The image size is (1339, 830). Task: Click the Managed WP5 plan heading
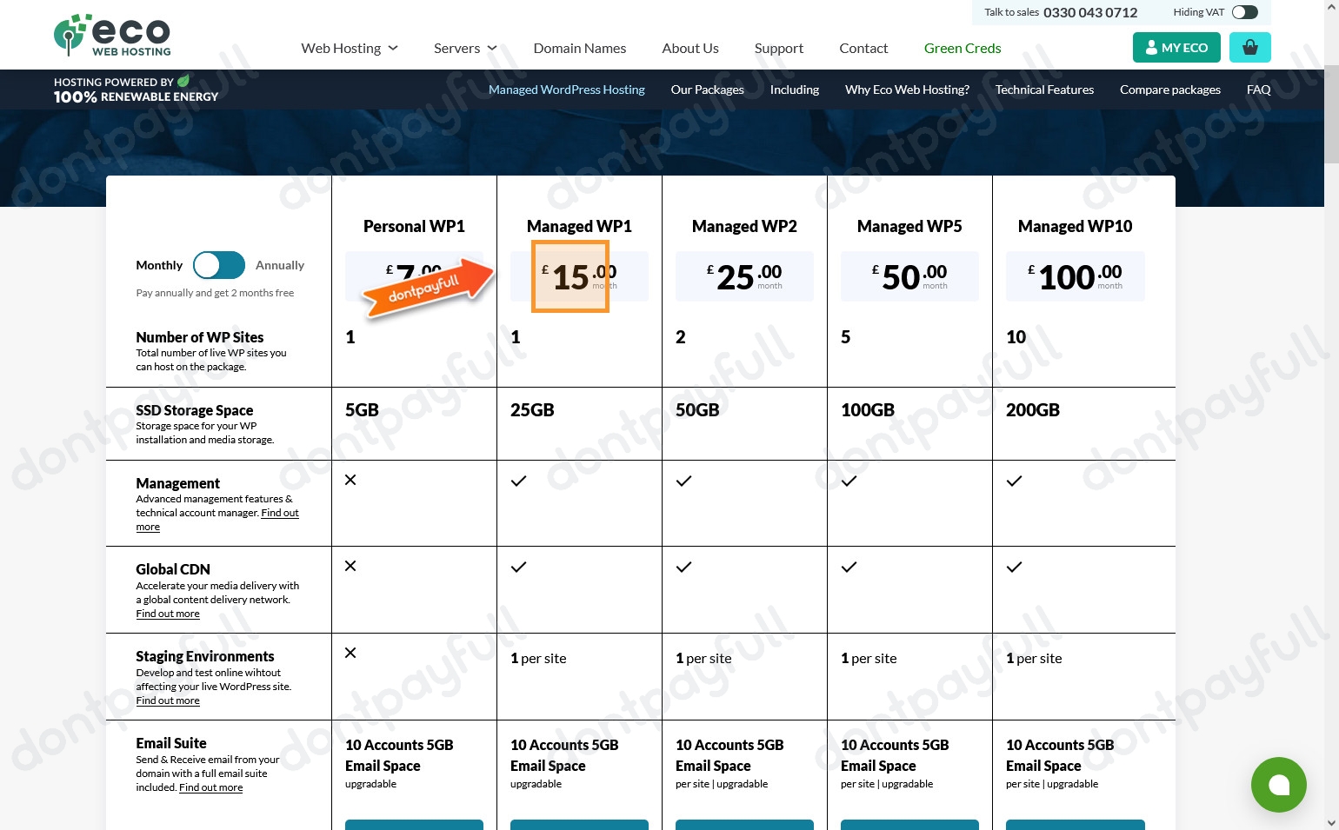[x=909, y=226]
